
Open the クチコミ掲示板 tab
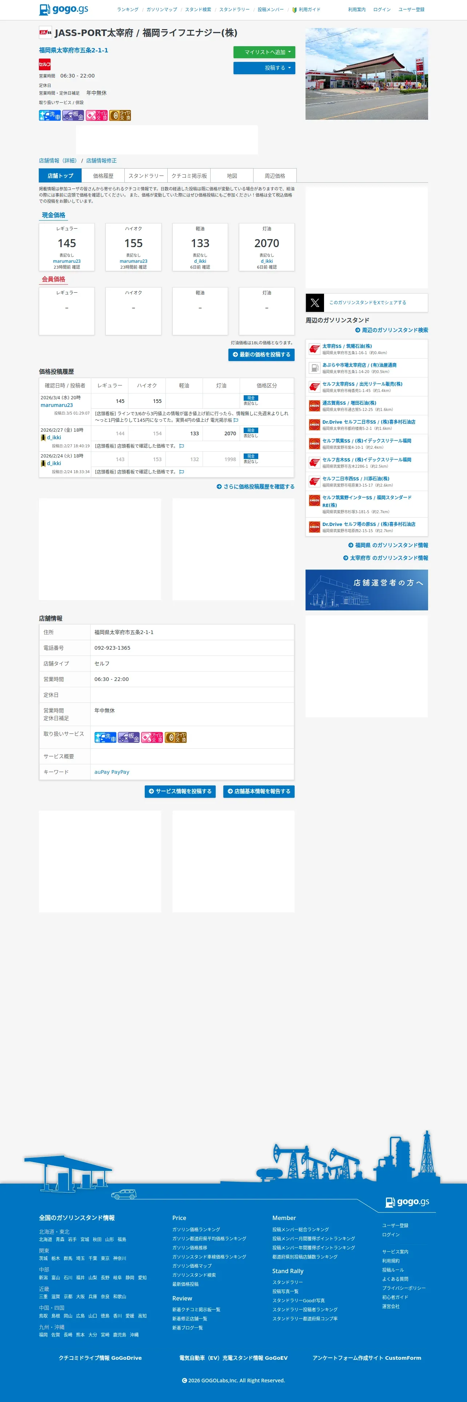(x=189, y=176)
